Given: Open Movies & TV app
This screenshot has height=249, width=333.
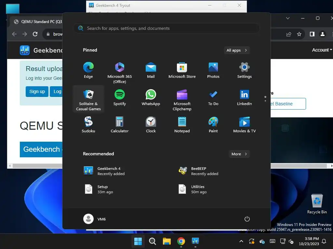Looking at the screenshot, I should point(245,125).
